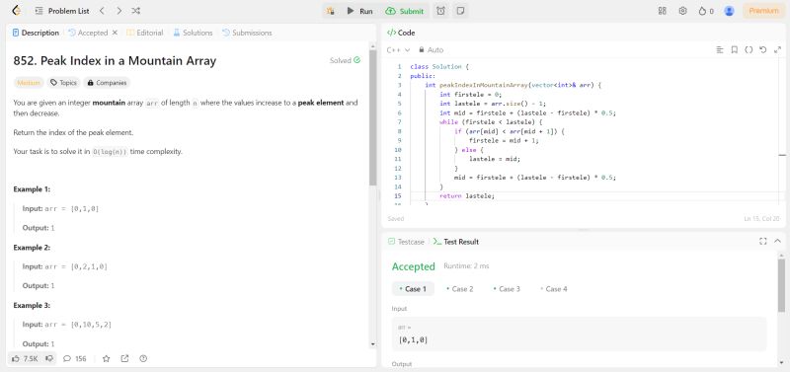
Task: Open the C++ language dropdown
Action: (399, 50)
